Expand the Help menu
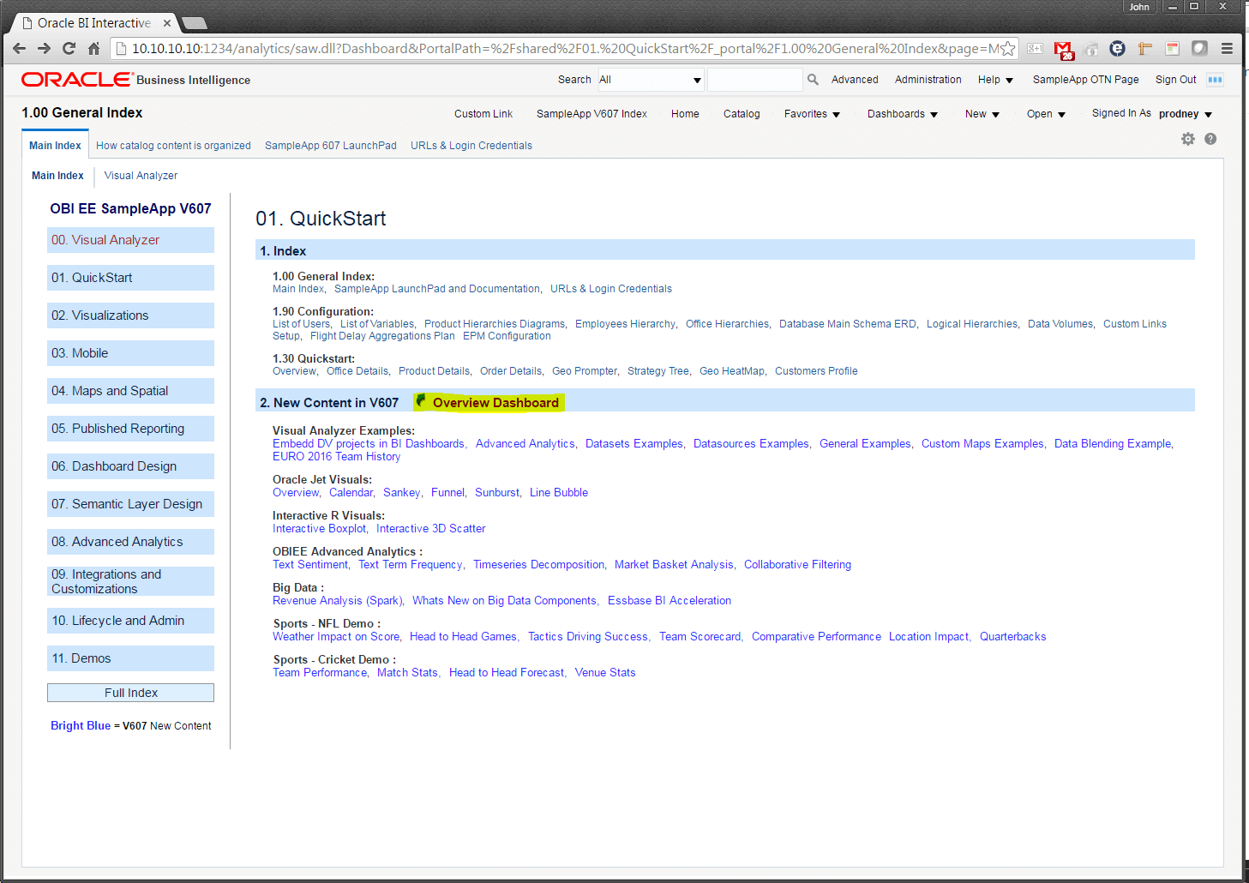 coord(995,80)
